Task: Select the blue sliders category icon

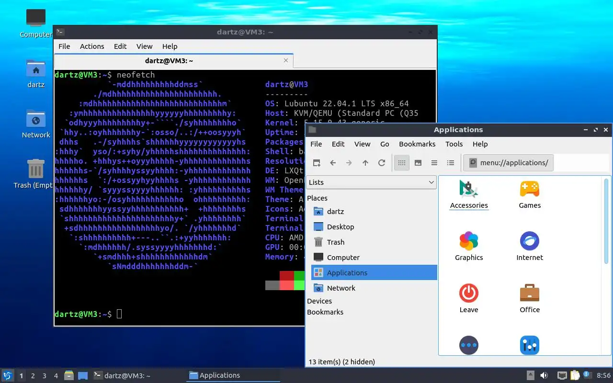Action: coord(530,345)
